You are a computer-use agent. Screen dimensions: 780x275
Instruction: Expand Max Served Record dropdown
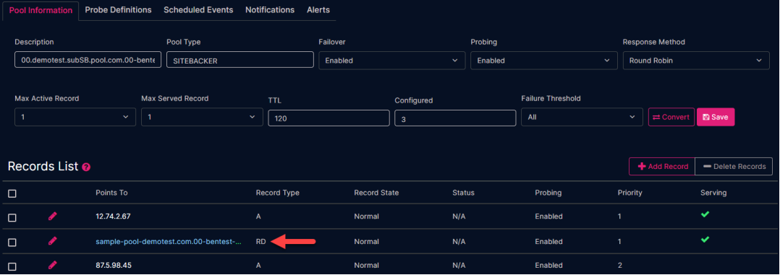[202, 117]
